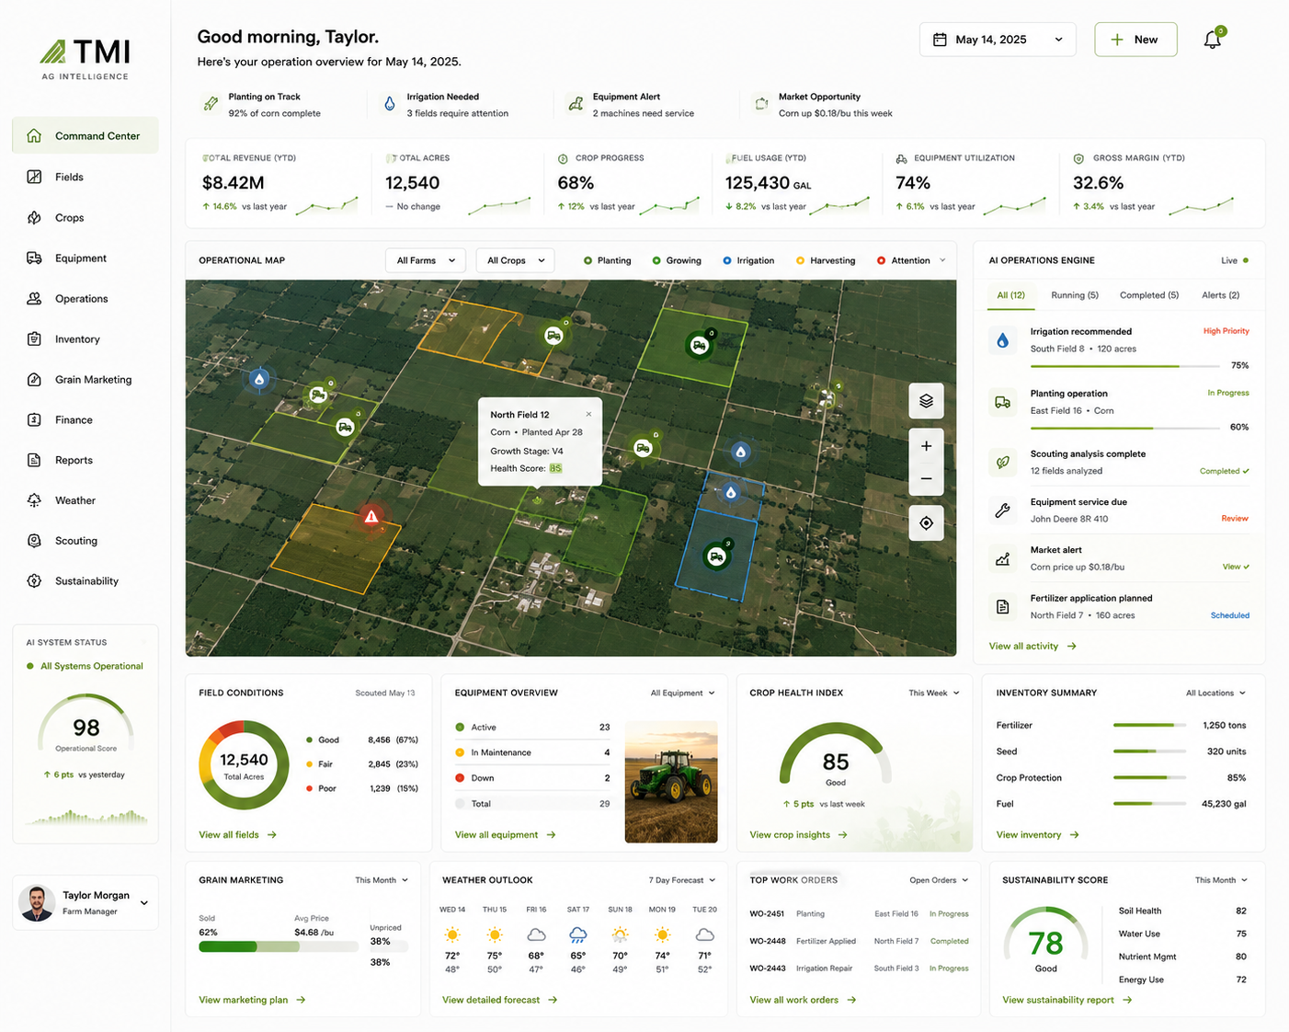
Task: Open All Locations inventory dropdown
Action: (x=1215, y=694)
